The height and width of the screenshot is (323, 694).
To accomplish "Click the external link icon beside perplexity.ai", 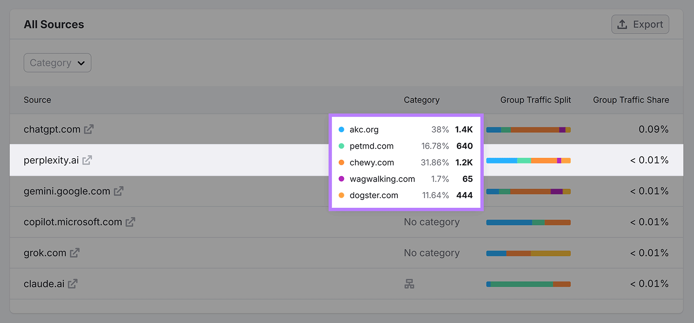I will (87, 160).
